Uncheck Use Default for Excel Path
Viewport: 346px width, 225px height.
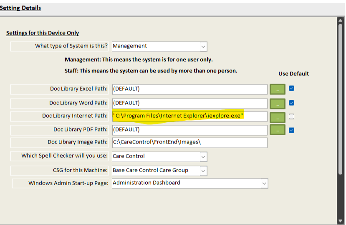291,89
